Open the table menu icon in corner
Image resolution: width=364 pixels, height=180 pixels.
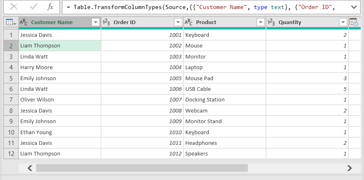[11, 22]
